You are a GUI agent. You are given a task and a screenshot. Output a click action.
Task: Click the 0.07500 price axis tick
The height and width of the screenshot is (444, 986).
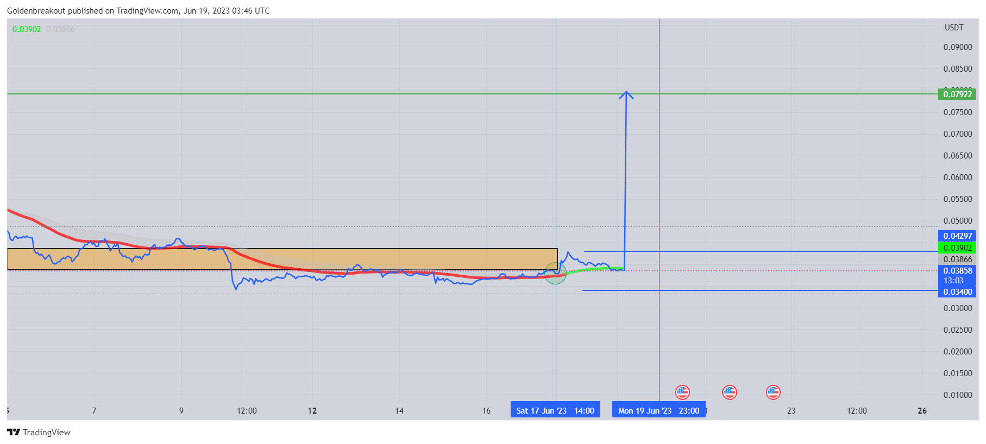click(x=958, y=112)
